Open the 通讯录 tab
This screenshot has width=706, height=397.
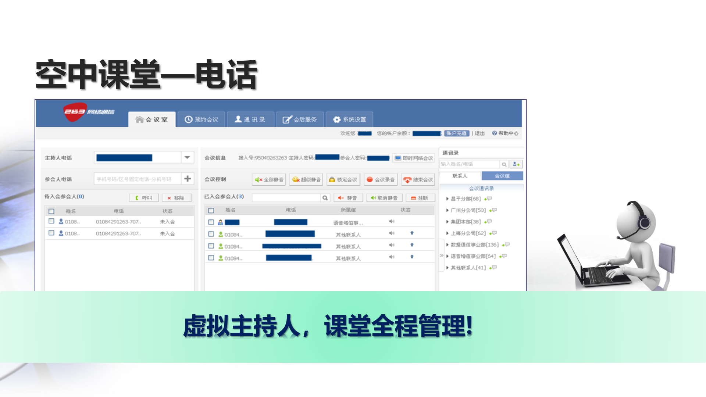(250, 119)
